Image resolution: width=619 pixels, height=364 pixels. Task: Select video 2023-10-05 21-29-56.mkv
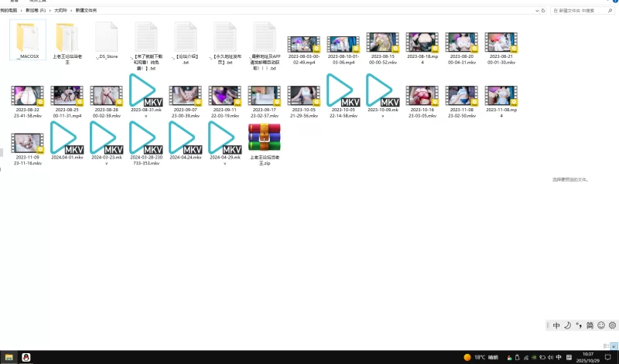[304, 102]
